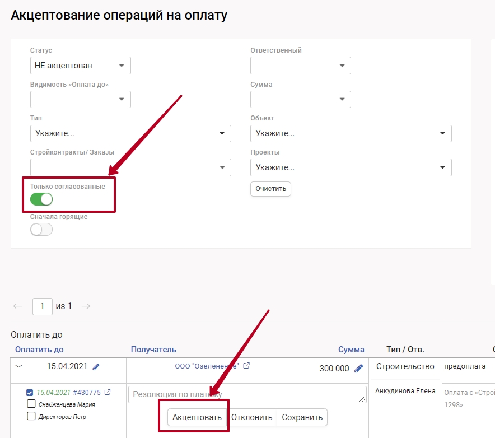Viewport: 495px width, 438px height.
Task: Go to the next page arrow
Action: pos(86,306)
